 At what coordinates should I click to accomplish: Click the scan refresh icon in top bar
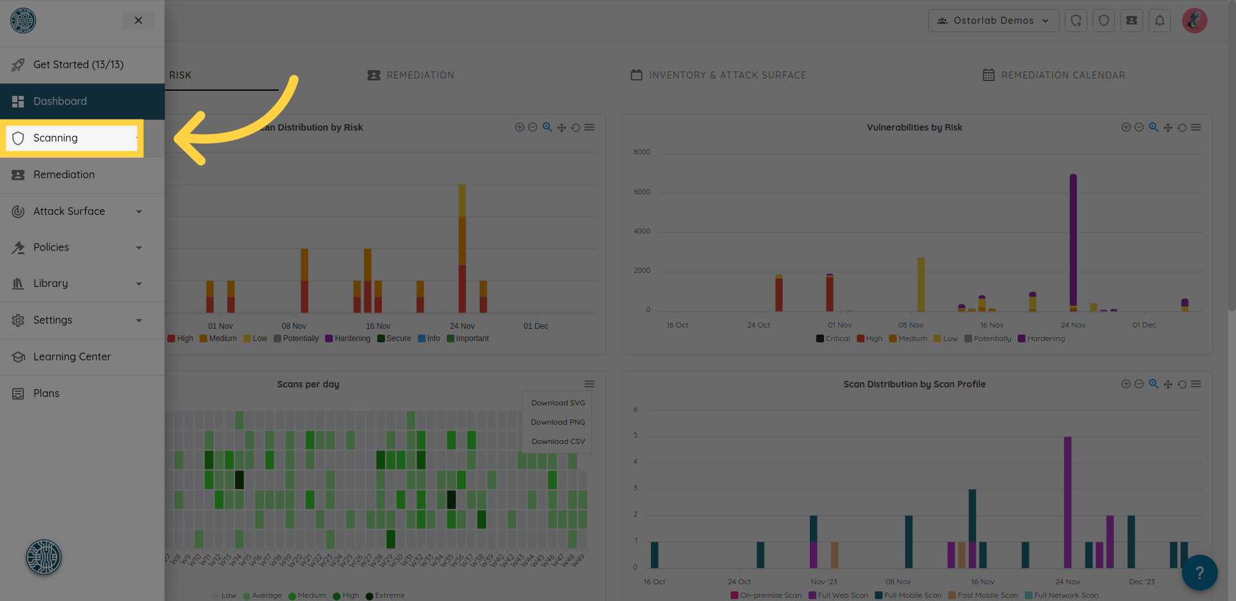tap(1076, 21)
